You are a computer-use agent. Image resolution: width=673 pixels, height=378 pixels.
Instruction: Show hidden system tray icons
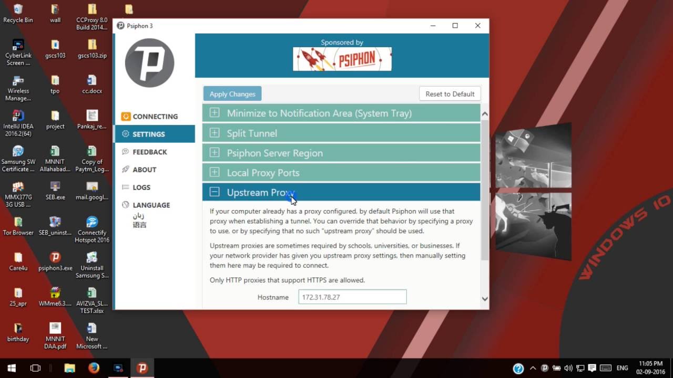point(533,368)
